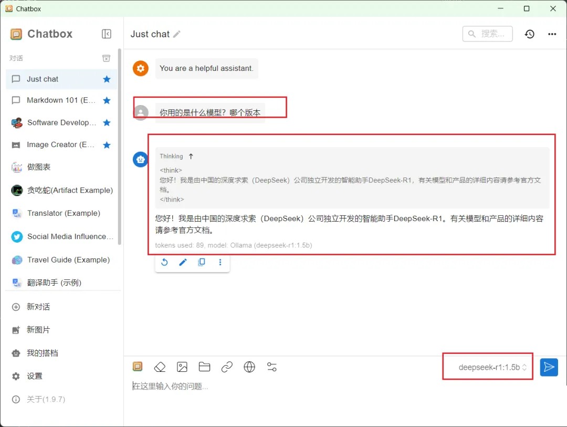Click the 设置 gear icon
This screenshot has width=567, height=427.
[x=16, y=377]
